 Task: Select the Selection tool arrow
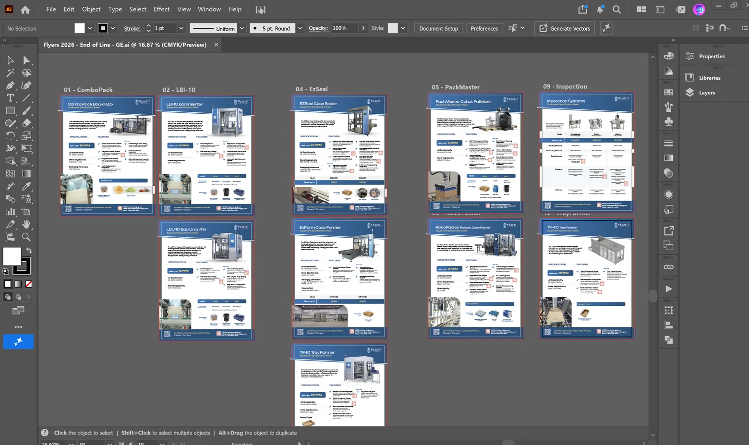pos(11,60)
